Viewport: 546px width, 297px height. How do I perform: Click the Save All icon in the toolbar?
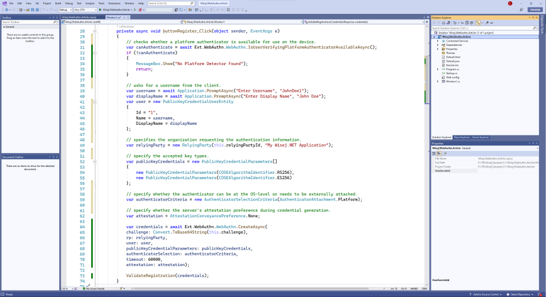pyautogui.click(x=37, y=10)
